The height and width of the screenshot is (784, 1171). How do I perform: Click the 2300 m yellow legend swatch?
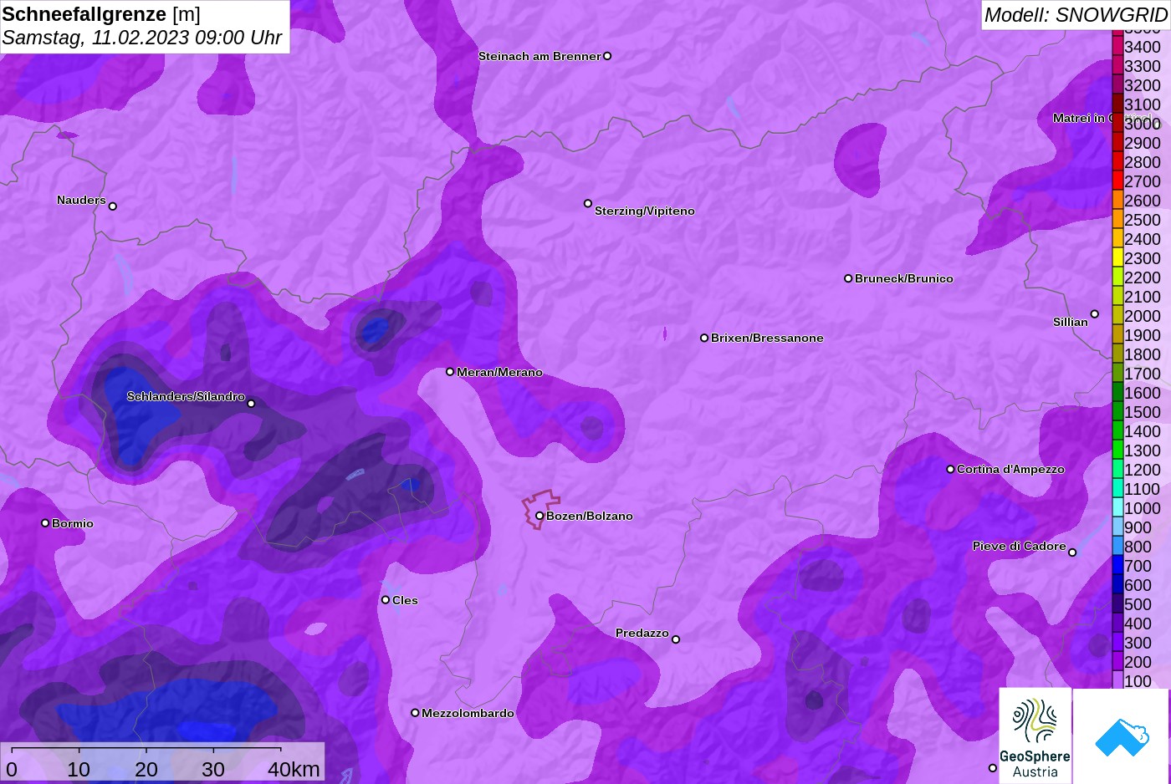point(1117,257)
